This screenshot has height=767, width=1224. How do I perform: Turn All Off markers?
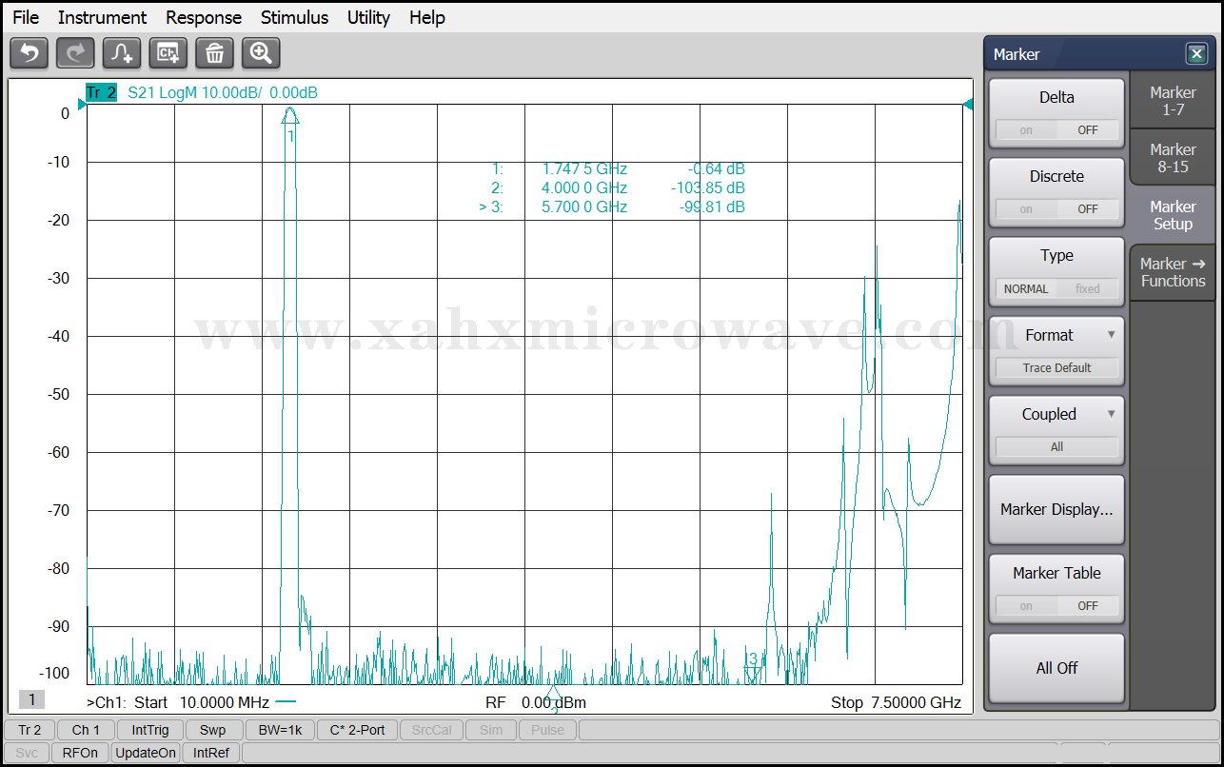pos(1056,668)
